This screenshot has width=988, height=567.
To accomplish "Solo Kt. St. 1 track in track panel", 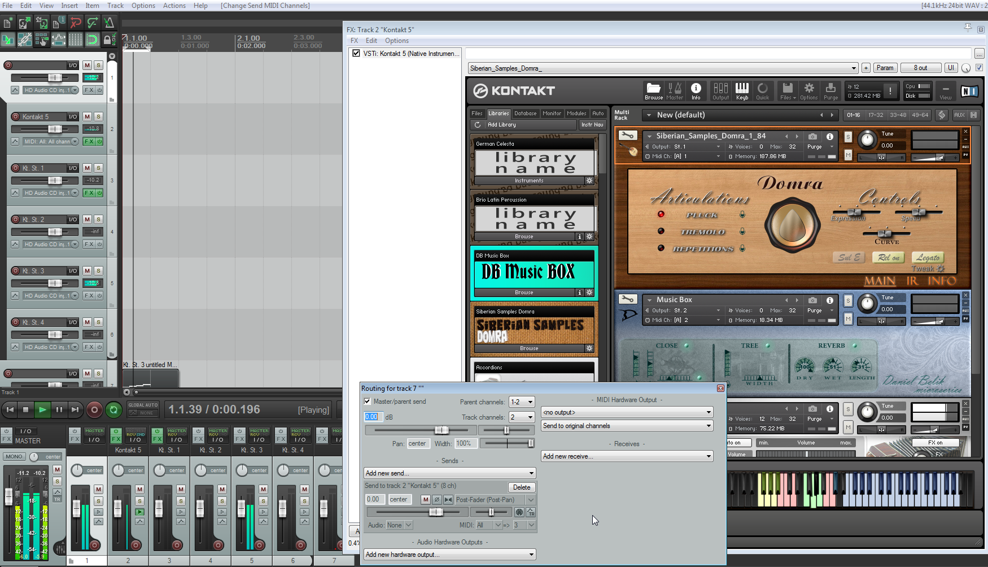I will pyautogui.click(x=98, y=168).
